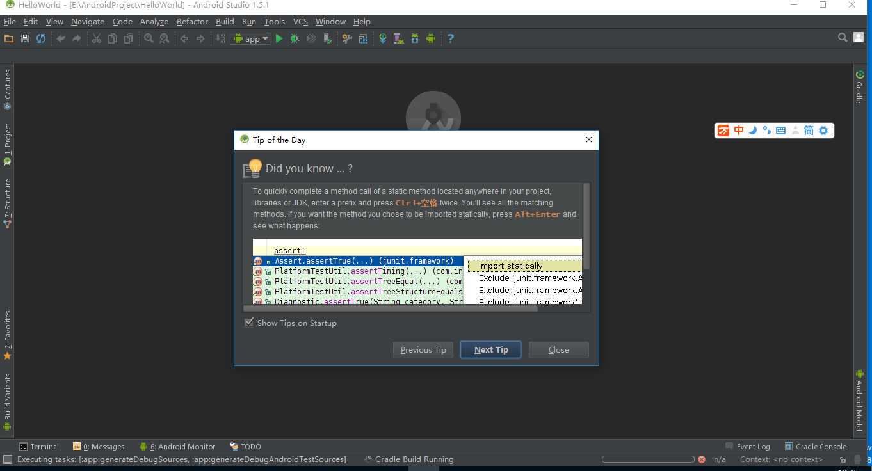Open the Gradle side panel tab
The image size is (872, 471).
[x=860, y=86]
